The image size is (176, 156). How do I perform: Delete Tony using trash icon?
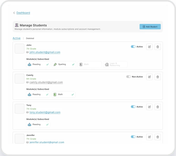coord(158,107)
